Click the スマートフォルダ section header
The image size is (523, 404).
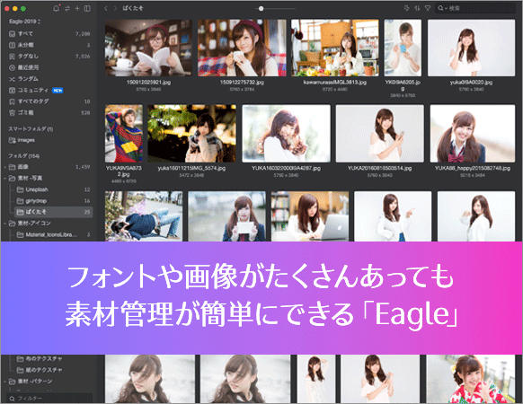(31, 128)
